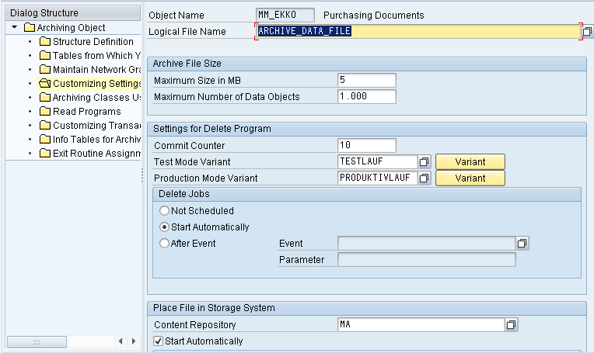Select the Archiving Object folder
Viewport: 594px width, 353px height.
(71, 28)
